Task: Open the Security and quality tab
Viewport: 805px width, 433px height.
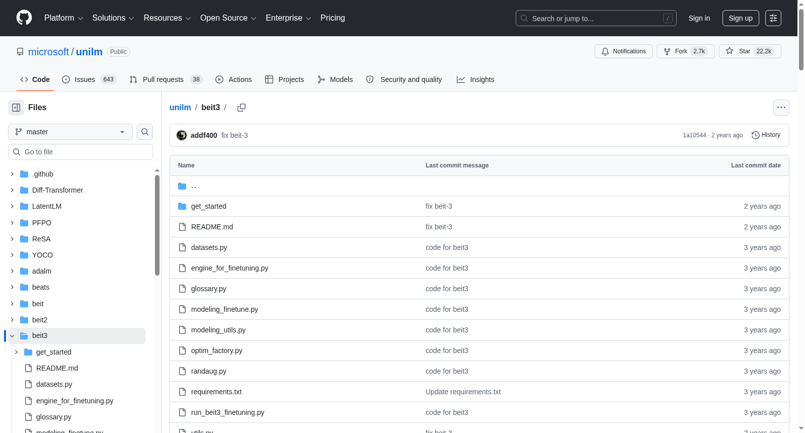Action: pos(404,79)
